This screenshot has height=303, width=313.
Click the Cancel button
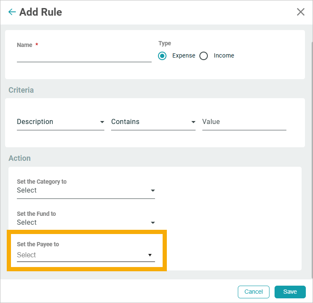(x=253, y=292)
